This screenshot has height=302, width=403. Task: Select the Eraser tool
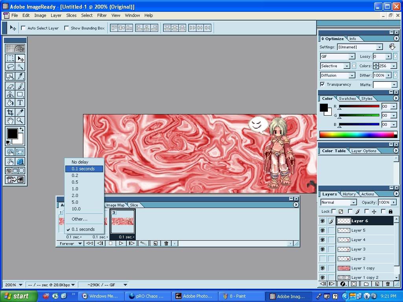pos(10,86)
